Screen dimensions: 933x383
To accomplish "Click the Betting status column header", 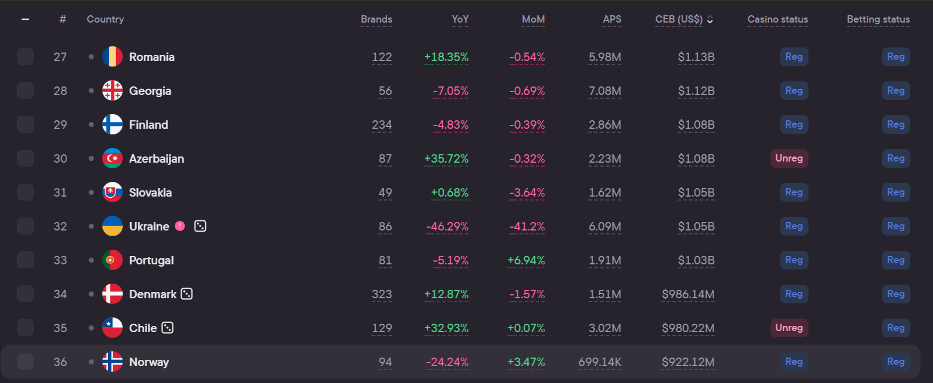I will 878,19.
